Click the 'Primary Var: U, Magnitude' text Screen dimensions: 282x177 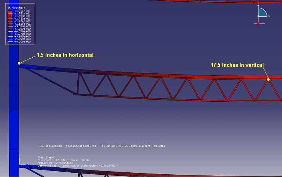pos(55,163)
